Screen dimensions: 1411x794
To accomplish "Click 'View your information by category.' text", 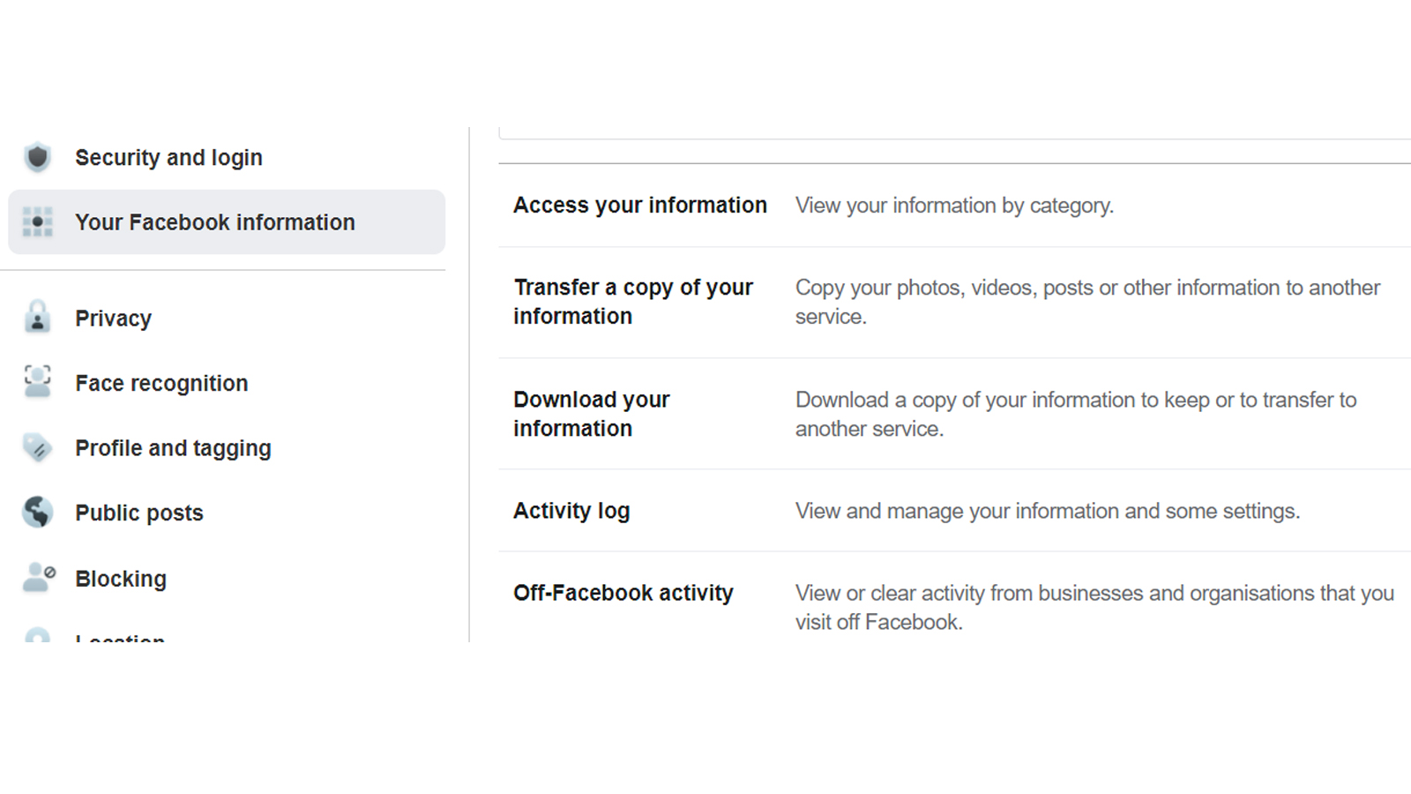I will tap(954, 206).
